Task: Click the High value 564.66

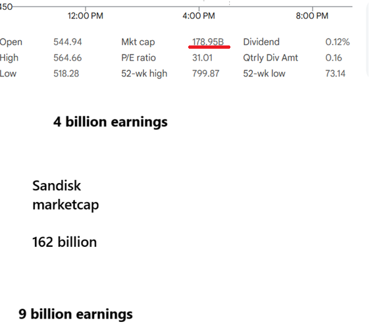Action: point(68,58)
